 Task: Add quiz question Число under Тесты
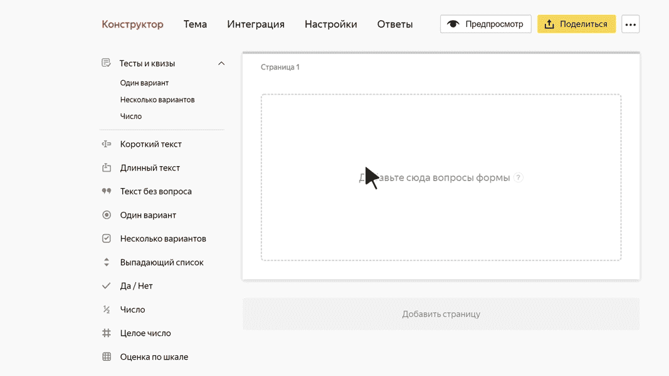coord(130,117)
